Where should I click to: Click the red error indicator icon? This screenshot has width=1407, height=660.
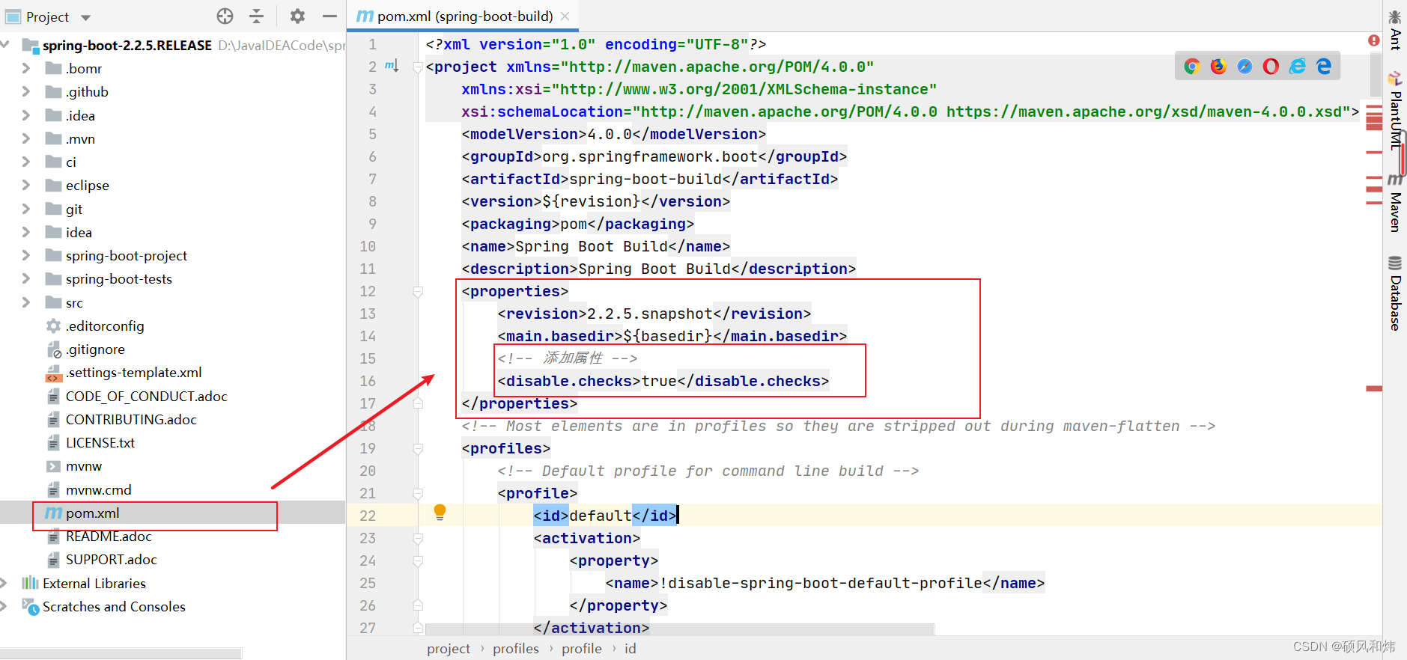[1374, 40]
